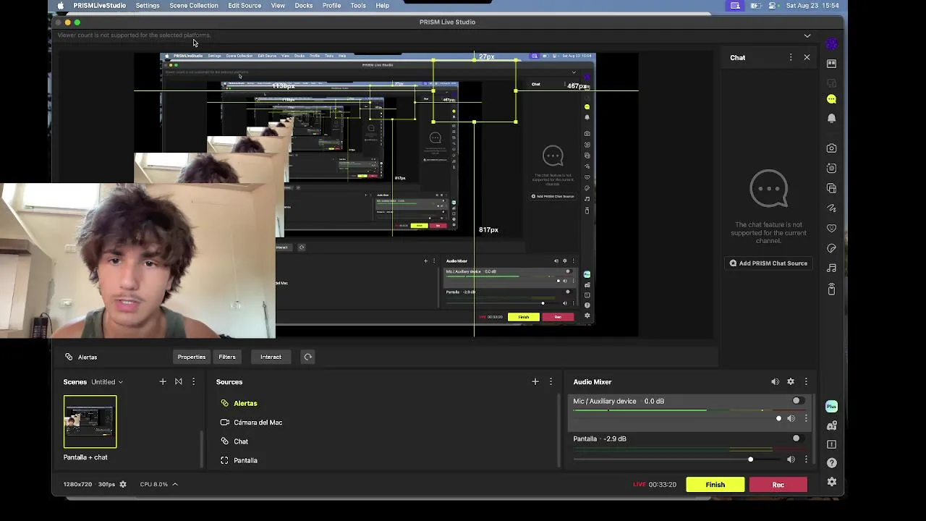Screen dimensions: 926x521
Task: Toggle the Pantalla audio switch
Action: point(797,439)
